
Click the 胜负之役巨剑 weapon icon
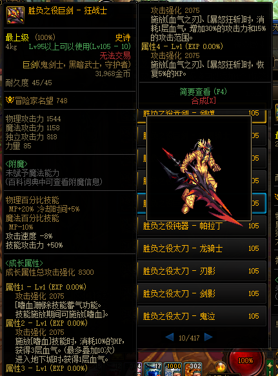pyautogui.click(x=15, y=15)
